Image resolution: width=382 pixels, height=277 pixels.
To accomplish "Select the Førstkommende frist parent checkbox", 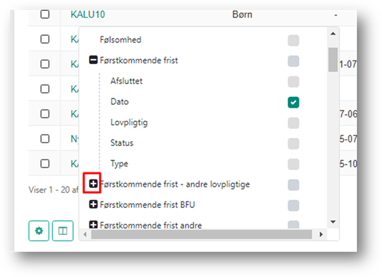I will coord(294,61).
